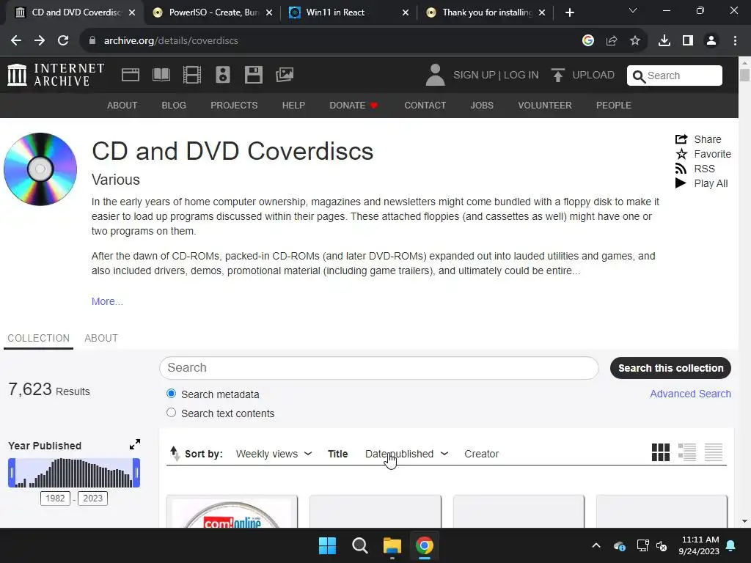Switch to the COLLECTION tab
The height and width of the screenshot is (563, 751).
38,338
